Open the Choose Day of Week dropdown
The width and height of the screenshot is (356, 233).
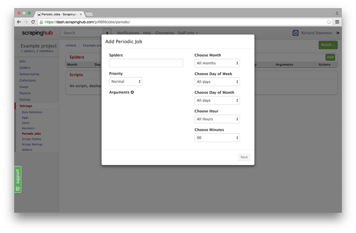217,82
